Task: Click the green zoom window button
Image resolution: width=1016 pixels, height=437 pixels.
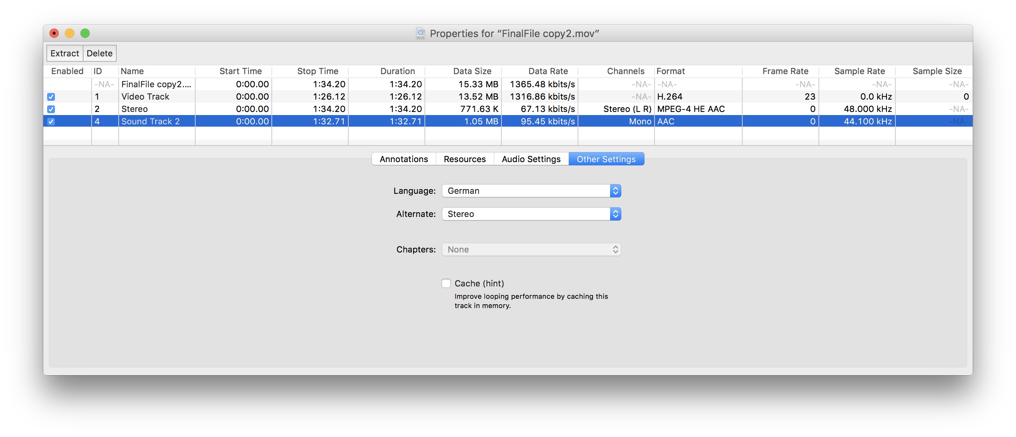Action: click(x=85, y=34)
